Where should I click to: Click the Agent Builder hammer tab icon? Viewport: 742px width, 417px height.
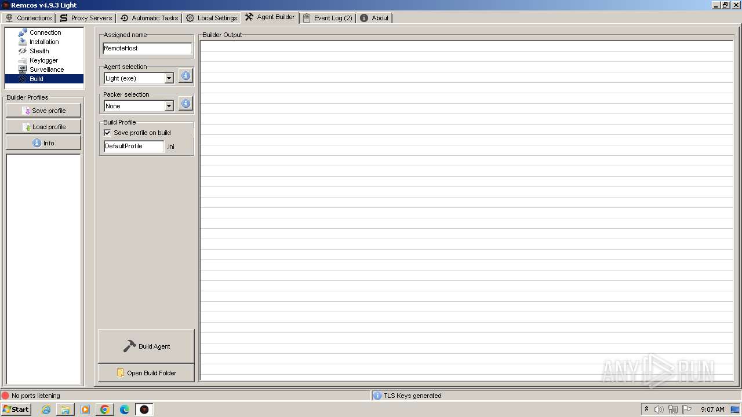pyautogui.click(x=249, y=17)
